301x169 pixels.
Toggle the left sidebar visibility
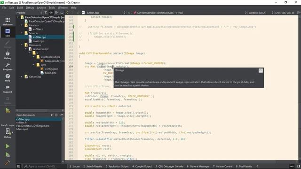point(18,166)
